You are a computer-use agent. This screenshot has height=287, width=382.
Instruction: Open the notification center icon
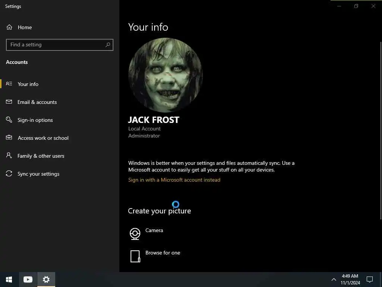click(x=370, y=280)
